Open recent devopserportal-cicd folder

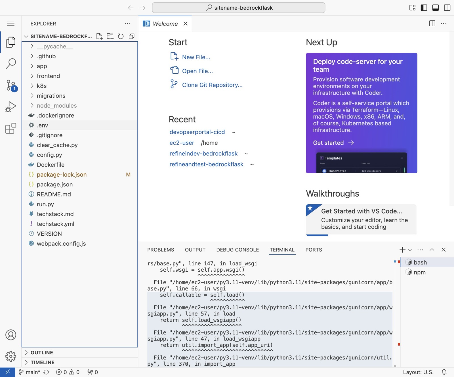197,132
